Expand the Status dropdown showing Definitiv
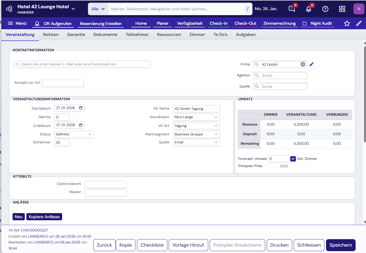 pos(74,134)
